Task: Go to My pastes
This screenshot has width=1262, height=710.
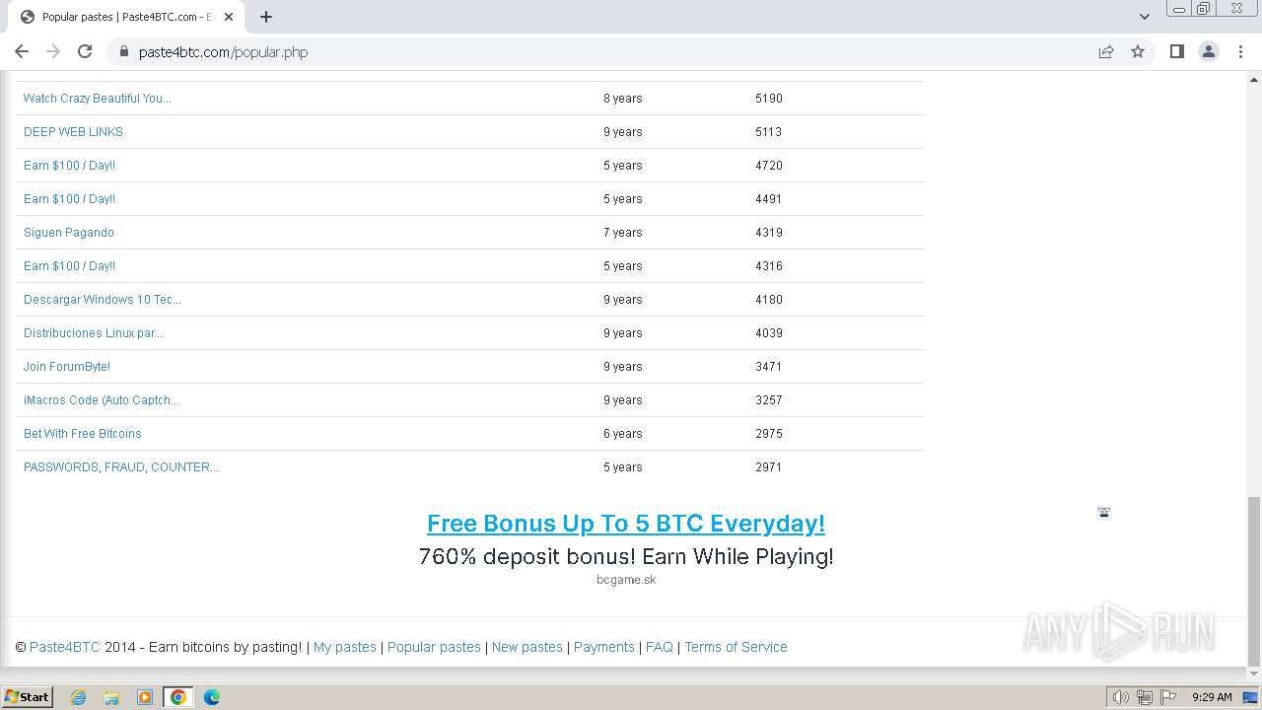Action: pyautogui.click(x=345, y=647)
